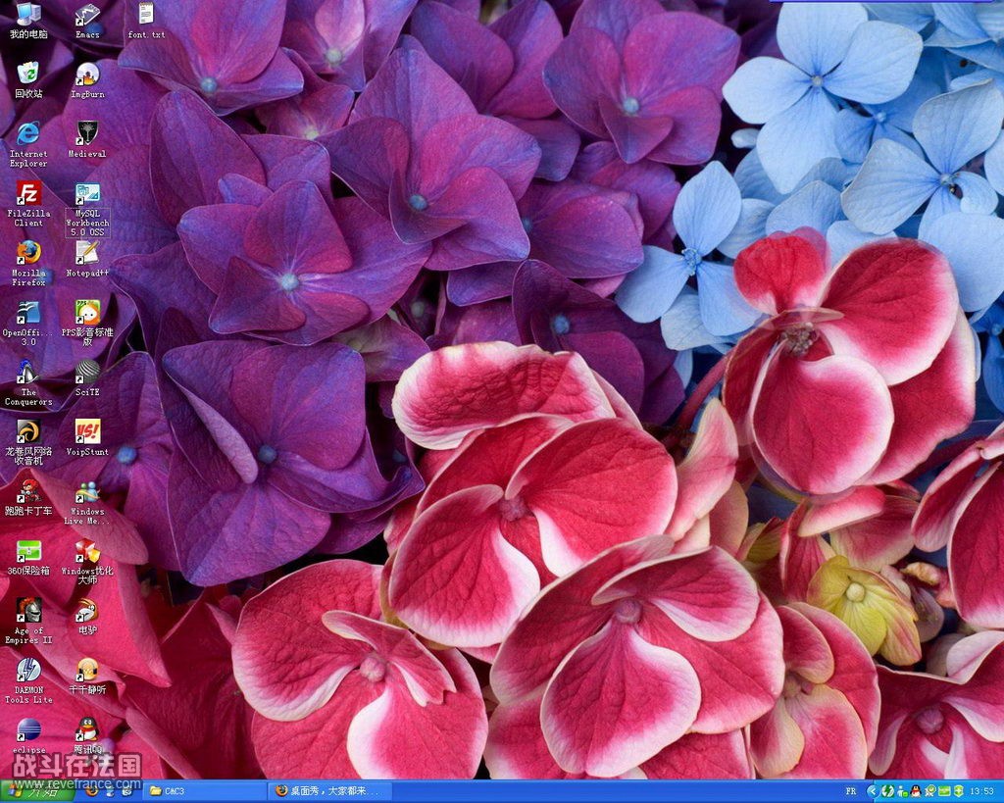The image size is (1004, 803).
Task: Launch Firefox from the quick launch bar
Action: (91, 791)
